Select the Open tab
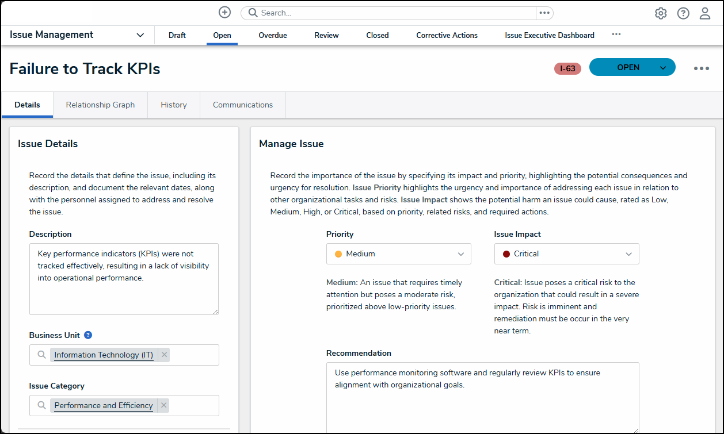The width and height of the screenshot is (724, 434). (x=222, y=36)
